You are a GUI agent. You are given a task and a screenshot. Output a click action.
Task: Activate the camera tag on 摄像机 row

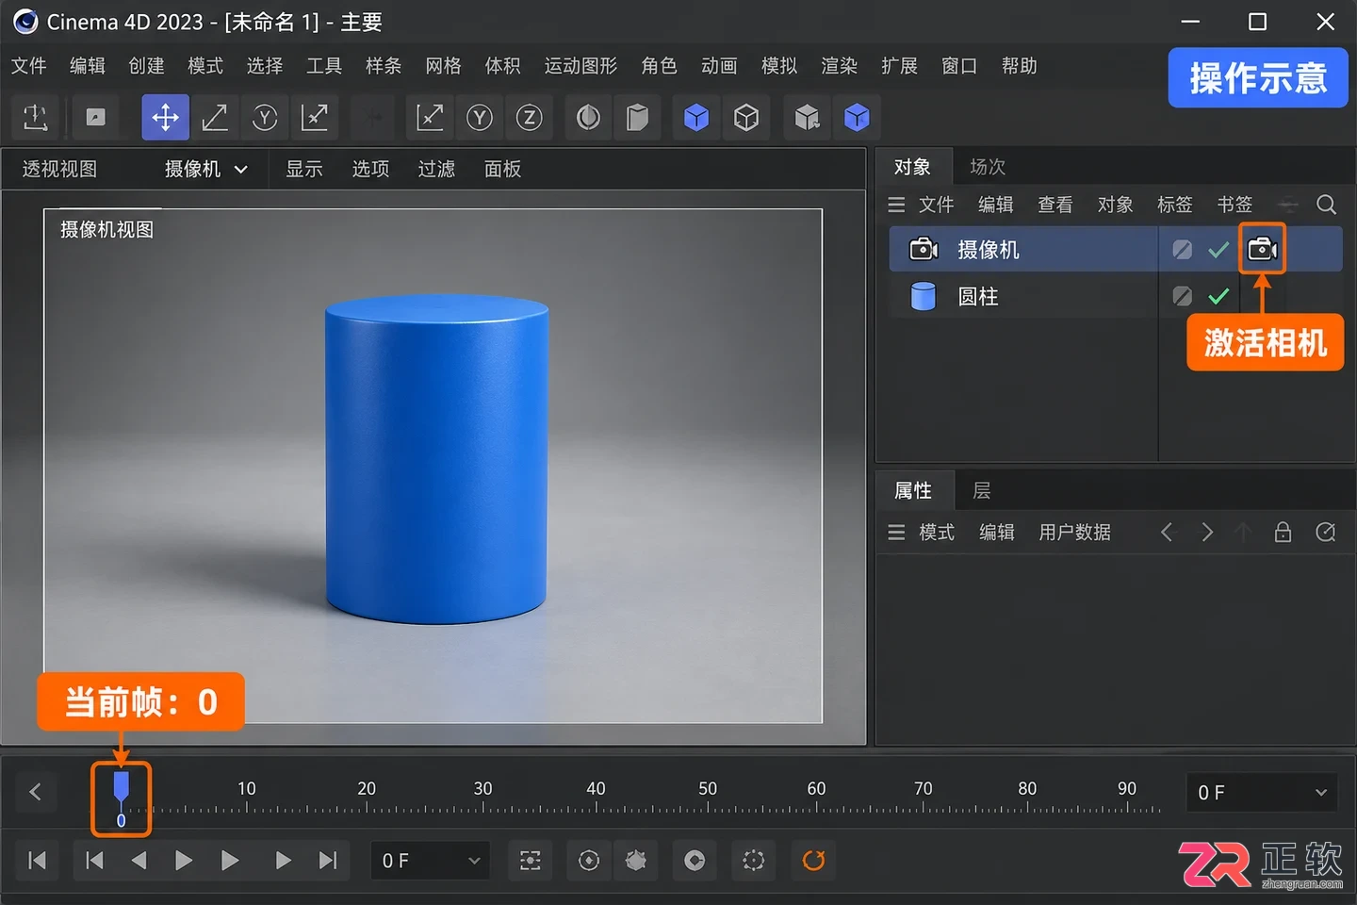1262,249
